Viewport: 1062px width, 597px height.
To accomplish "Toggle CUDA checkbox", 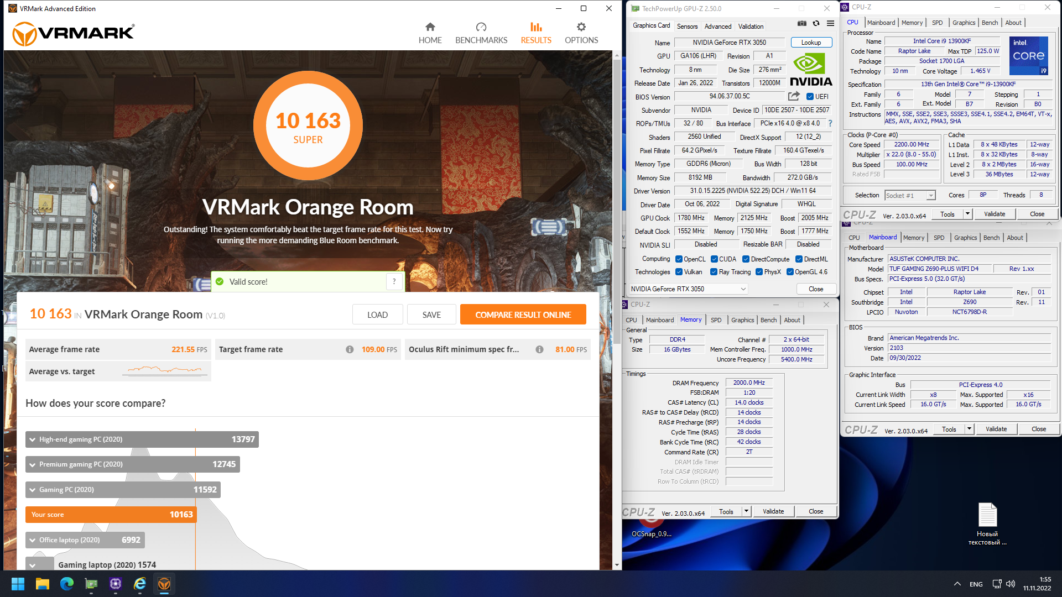I will point(714,259).
